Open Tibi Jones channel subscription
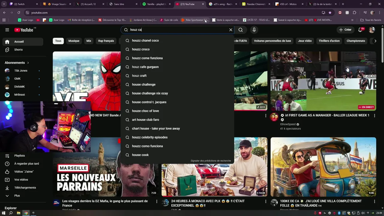384x216 pixels. pos(23,70)
